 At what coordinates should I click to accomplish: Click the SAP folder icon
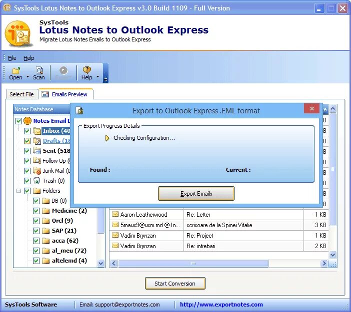click(x=45, y=231)
